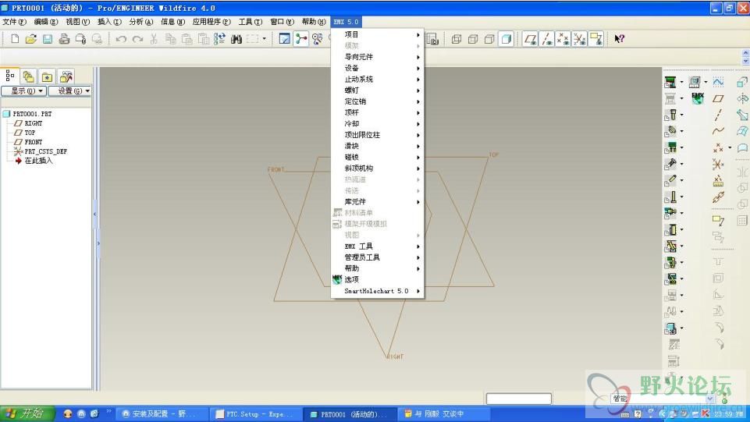Viewport: 750px width, 422px height.
Task: Toggle the spin center icon
Action: click(x=301, y=39)
